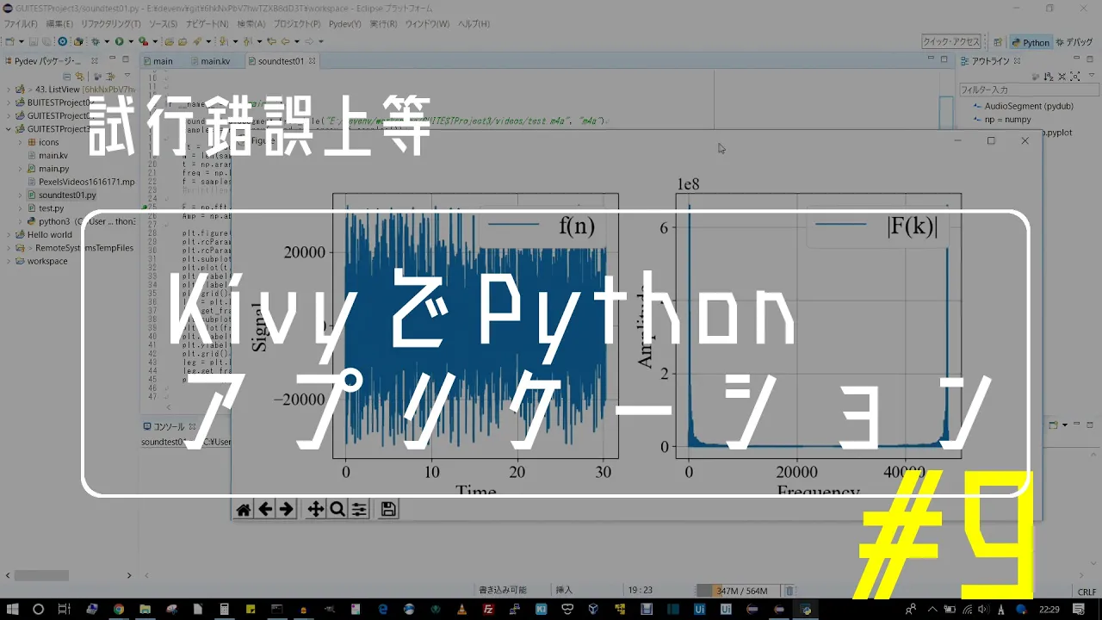Collapse the GUITESTProject3 tree node
1102x620 pixels.
point(9,129)
